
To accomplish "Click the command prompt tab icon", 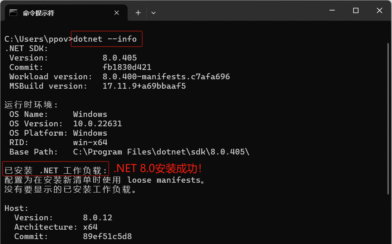I will tap(13, 13).
